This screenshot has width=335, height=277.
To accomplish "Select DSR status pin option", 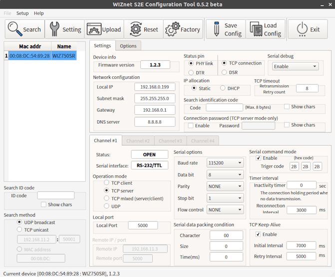I will click(x=224, y=72).
